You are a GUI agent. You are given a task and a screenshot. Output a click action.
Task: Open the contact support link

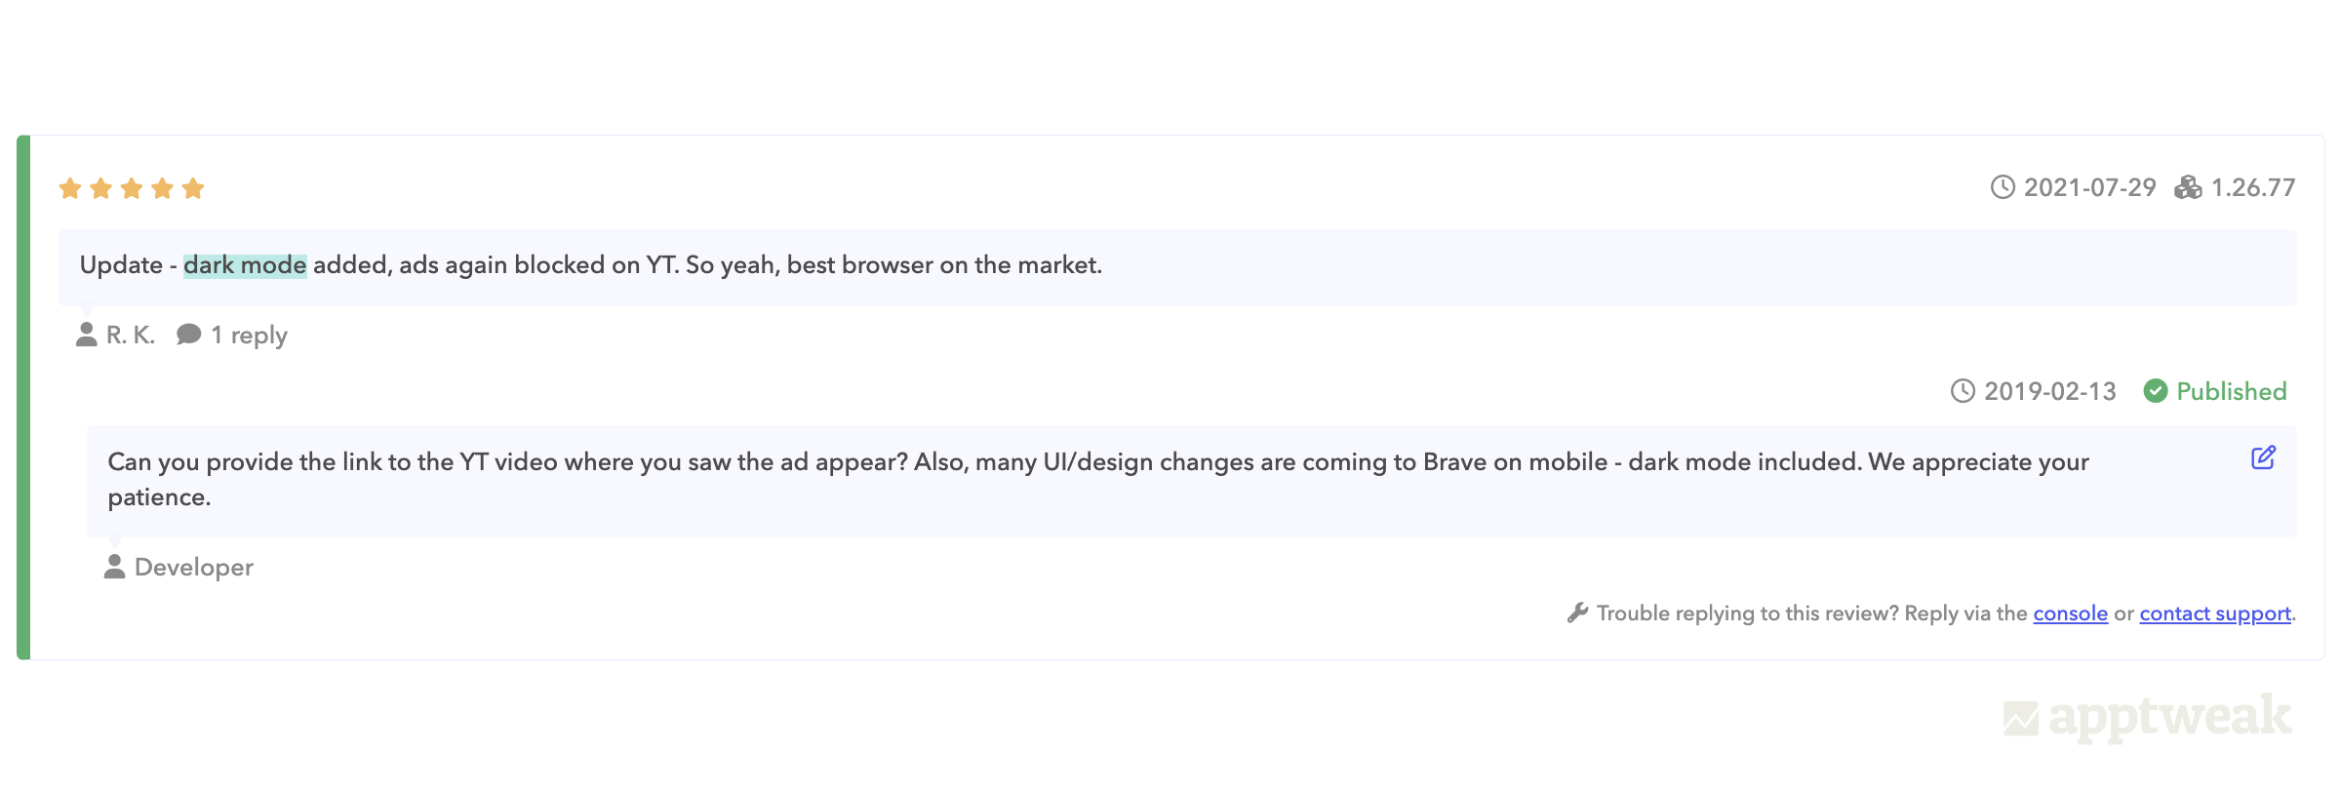pos(2214,614)
